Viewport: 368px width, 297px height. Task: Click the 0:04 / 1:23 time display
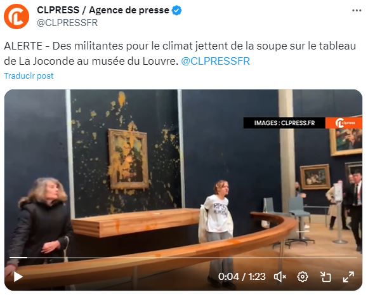coord(242,277)
